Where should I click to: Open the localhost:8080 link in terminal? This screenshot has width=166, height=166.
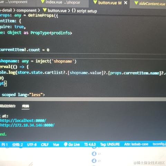coord(23,121)
